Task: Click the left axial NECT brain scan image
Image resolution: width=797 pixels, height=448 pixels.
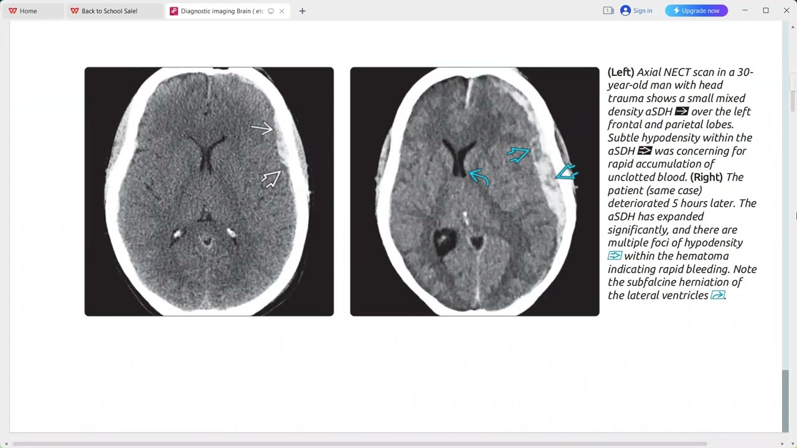Action: coord(209,192)
